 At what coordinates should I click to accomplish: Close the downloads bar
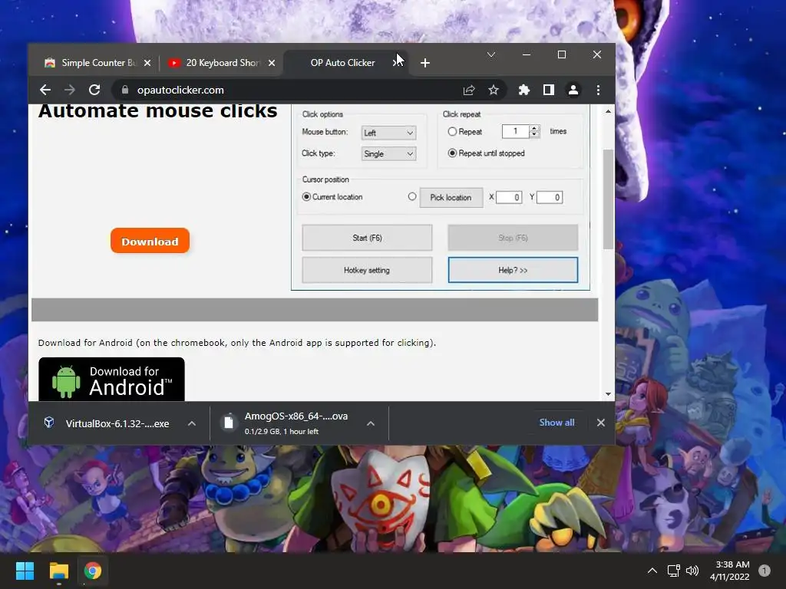(600, 423)
